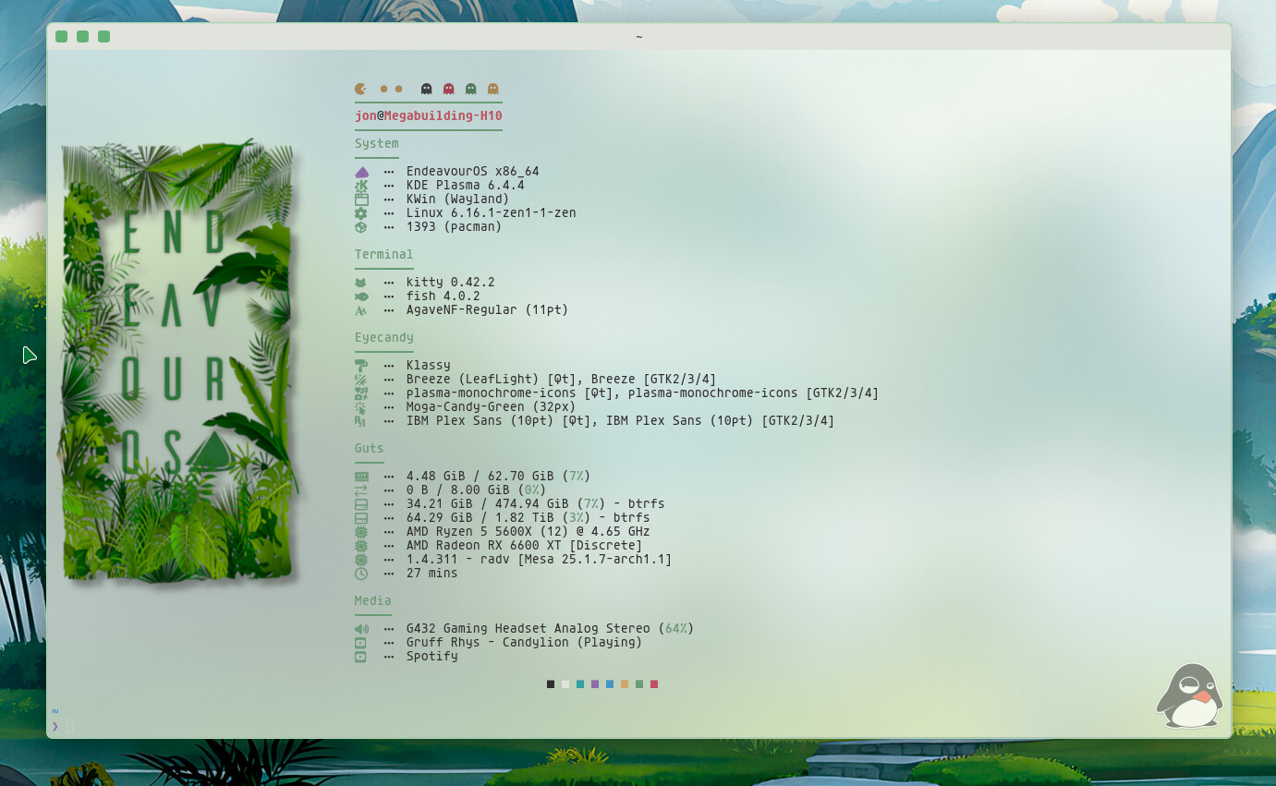Click the Media section heading
1276x786 pixels.
(373, 600)
